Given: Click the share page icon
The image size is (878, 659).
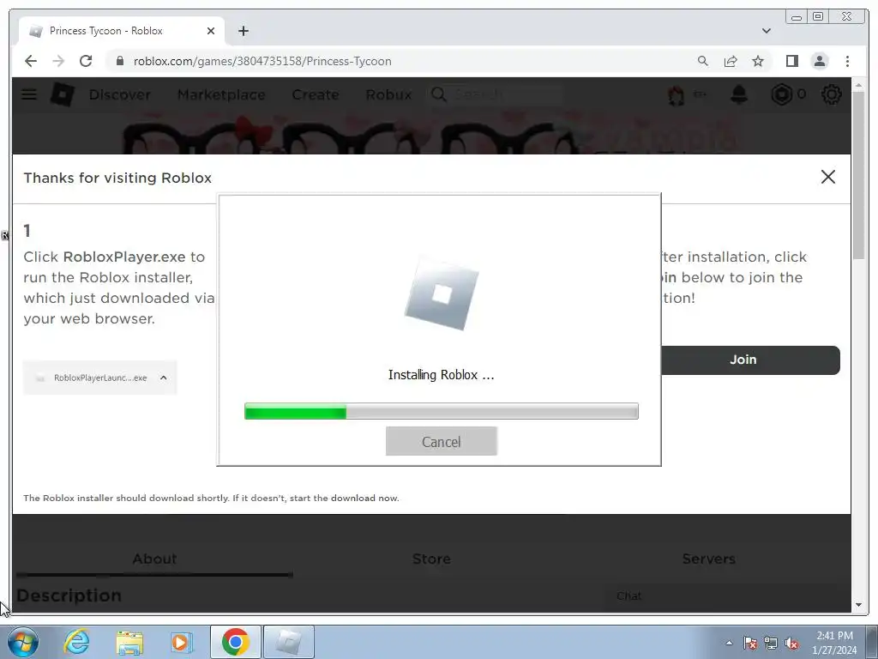Looking at the screenshot, I should [731, 61].
